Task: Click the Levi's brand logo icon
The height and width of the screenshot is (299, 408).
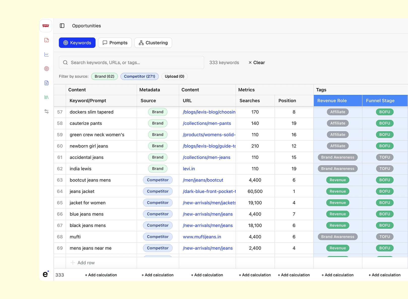Action: [x=46, y=26]
